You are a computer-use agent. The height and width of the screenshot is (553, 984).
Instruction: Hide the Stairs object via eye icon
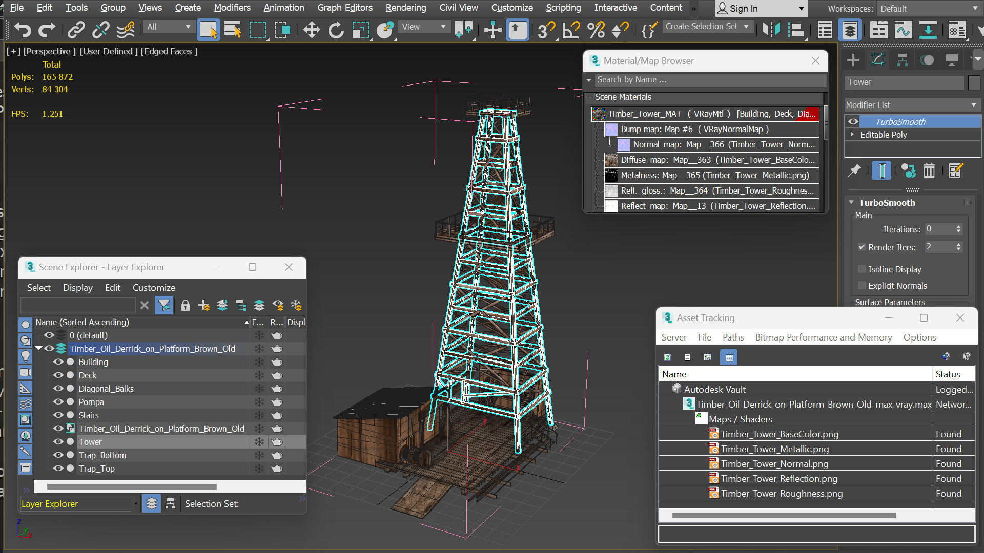58,415
